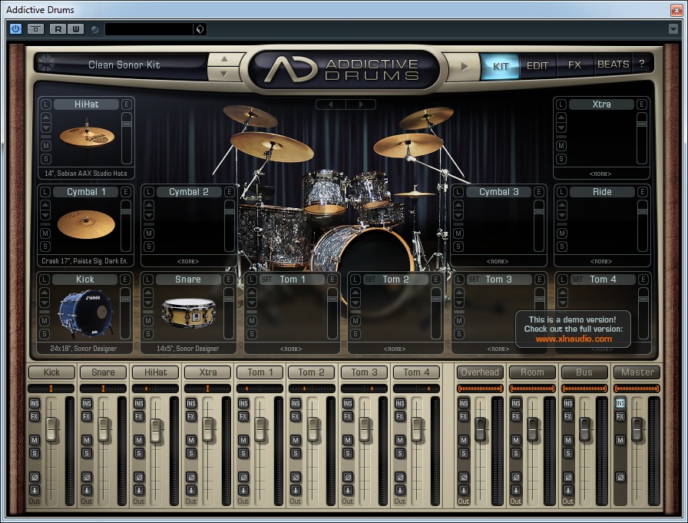Mute the HiHat kit slot
The height and width of the screenshot is (523, 688).
pos(45,146)
